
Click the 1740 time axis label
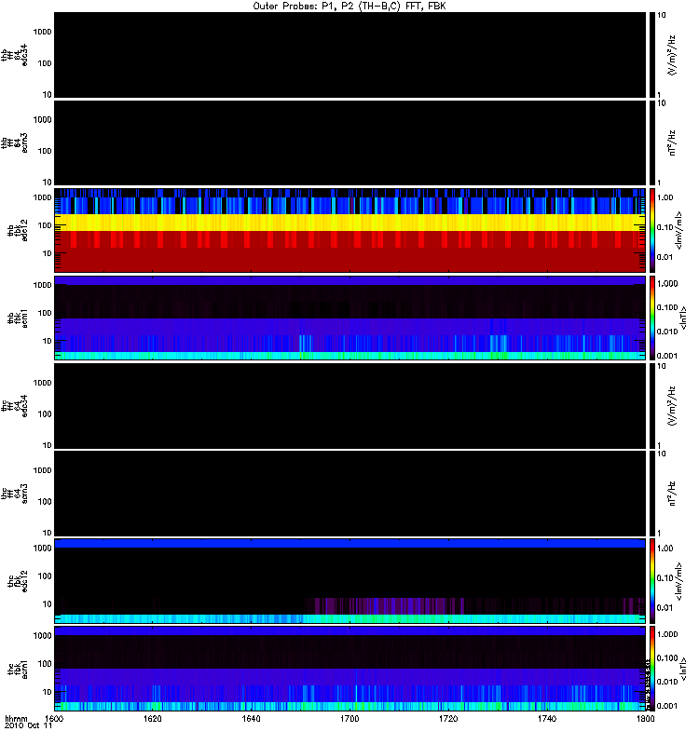(x=547, y=719)
